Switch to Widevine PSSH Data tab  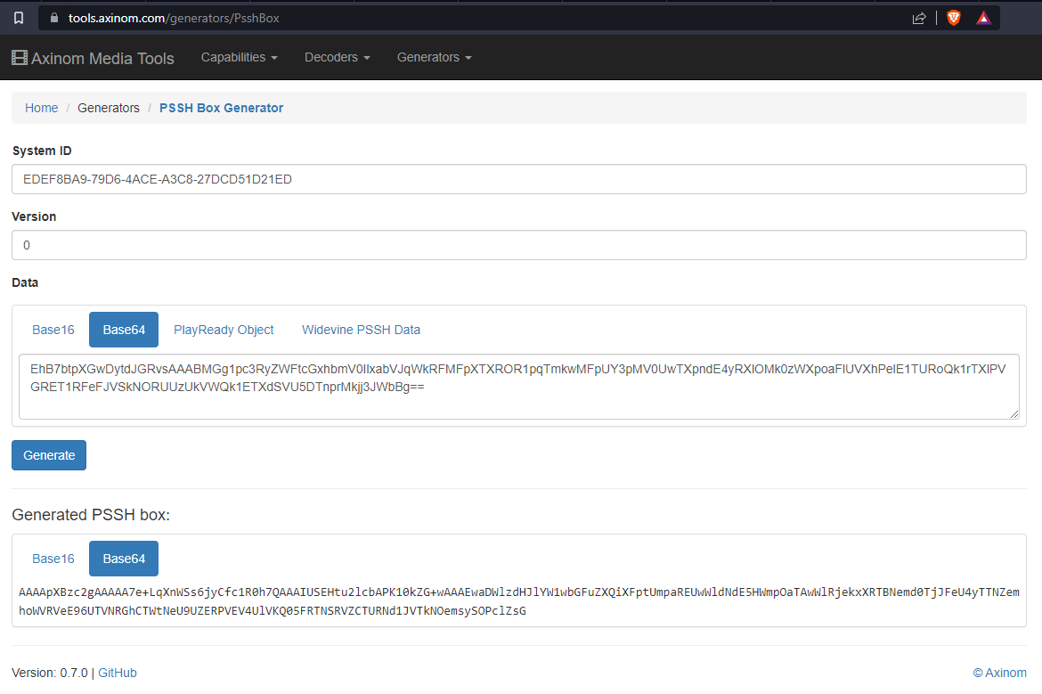pos(361,330)
